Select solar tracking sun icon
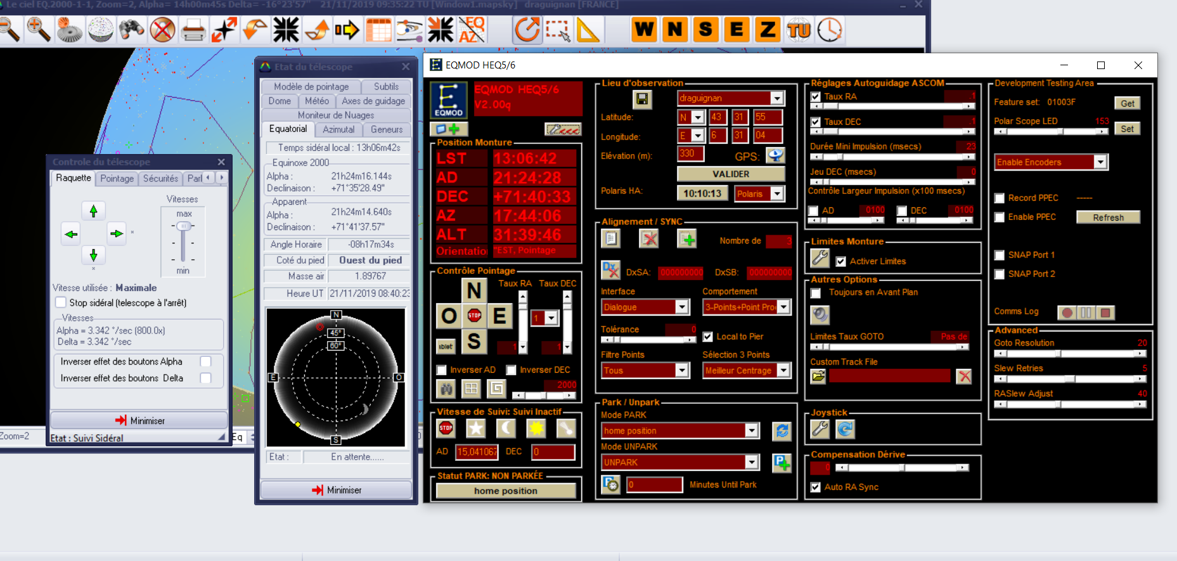1177x561 pixels. pos(536,429)
